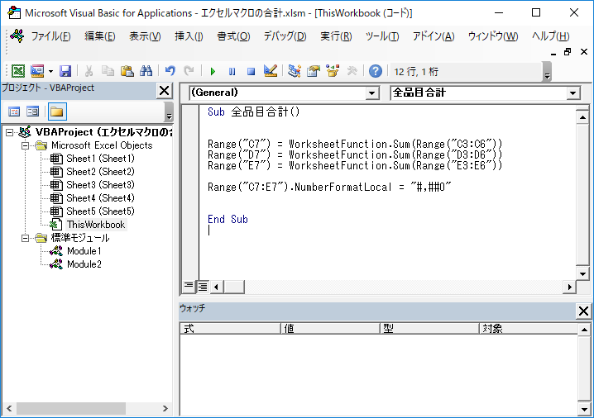Close the Project Explorer pane

tap(165, 91)
